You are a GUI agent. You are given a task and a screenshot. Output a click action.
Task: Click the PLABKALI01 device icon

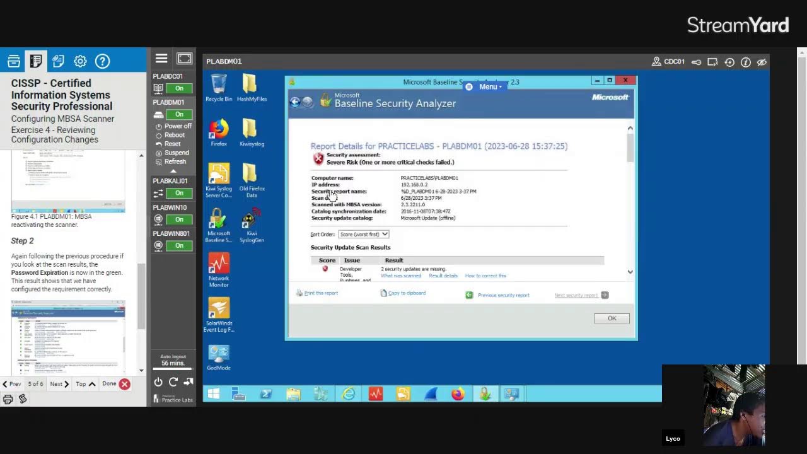[x=158, y=193]
